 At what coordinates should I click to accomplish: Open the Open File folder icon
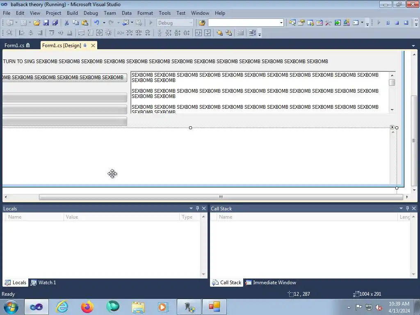click(37, 23)
